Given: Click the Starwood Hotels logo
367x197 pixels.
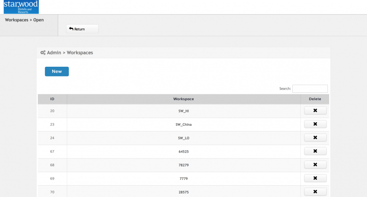Looking at the screenshot, I should [x=21, y=7].
